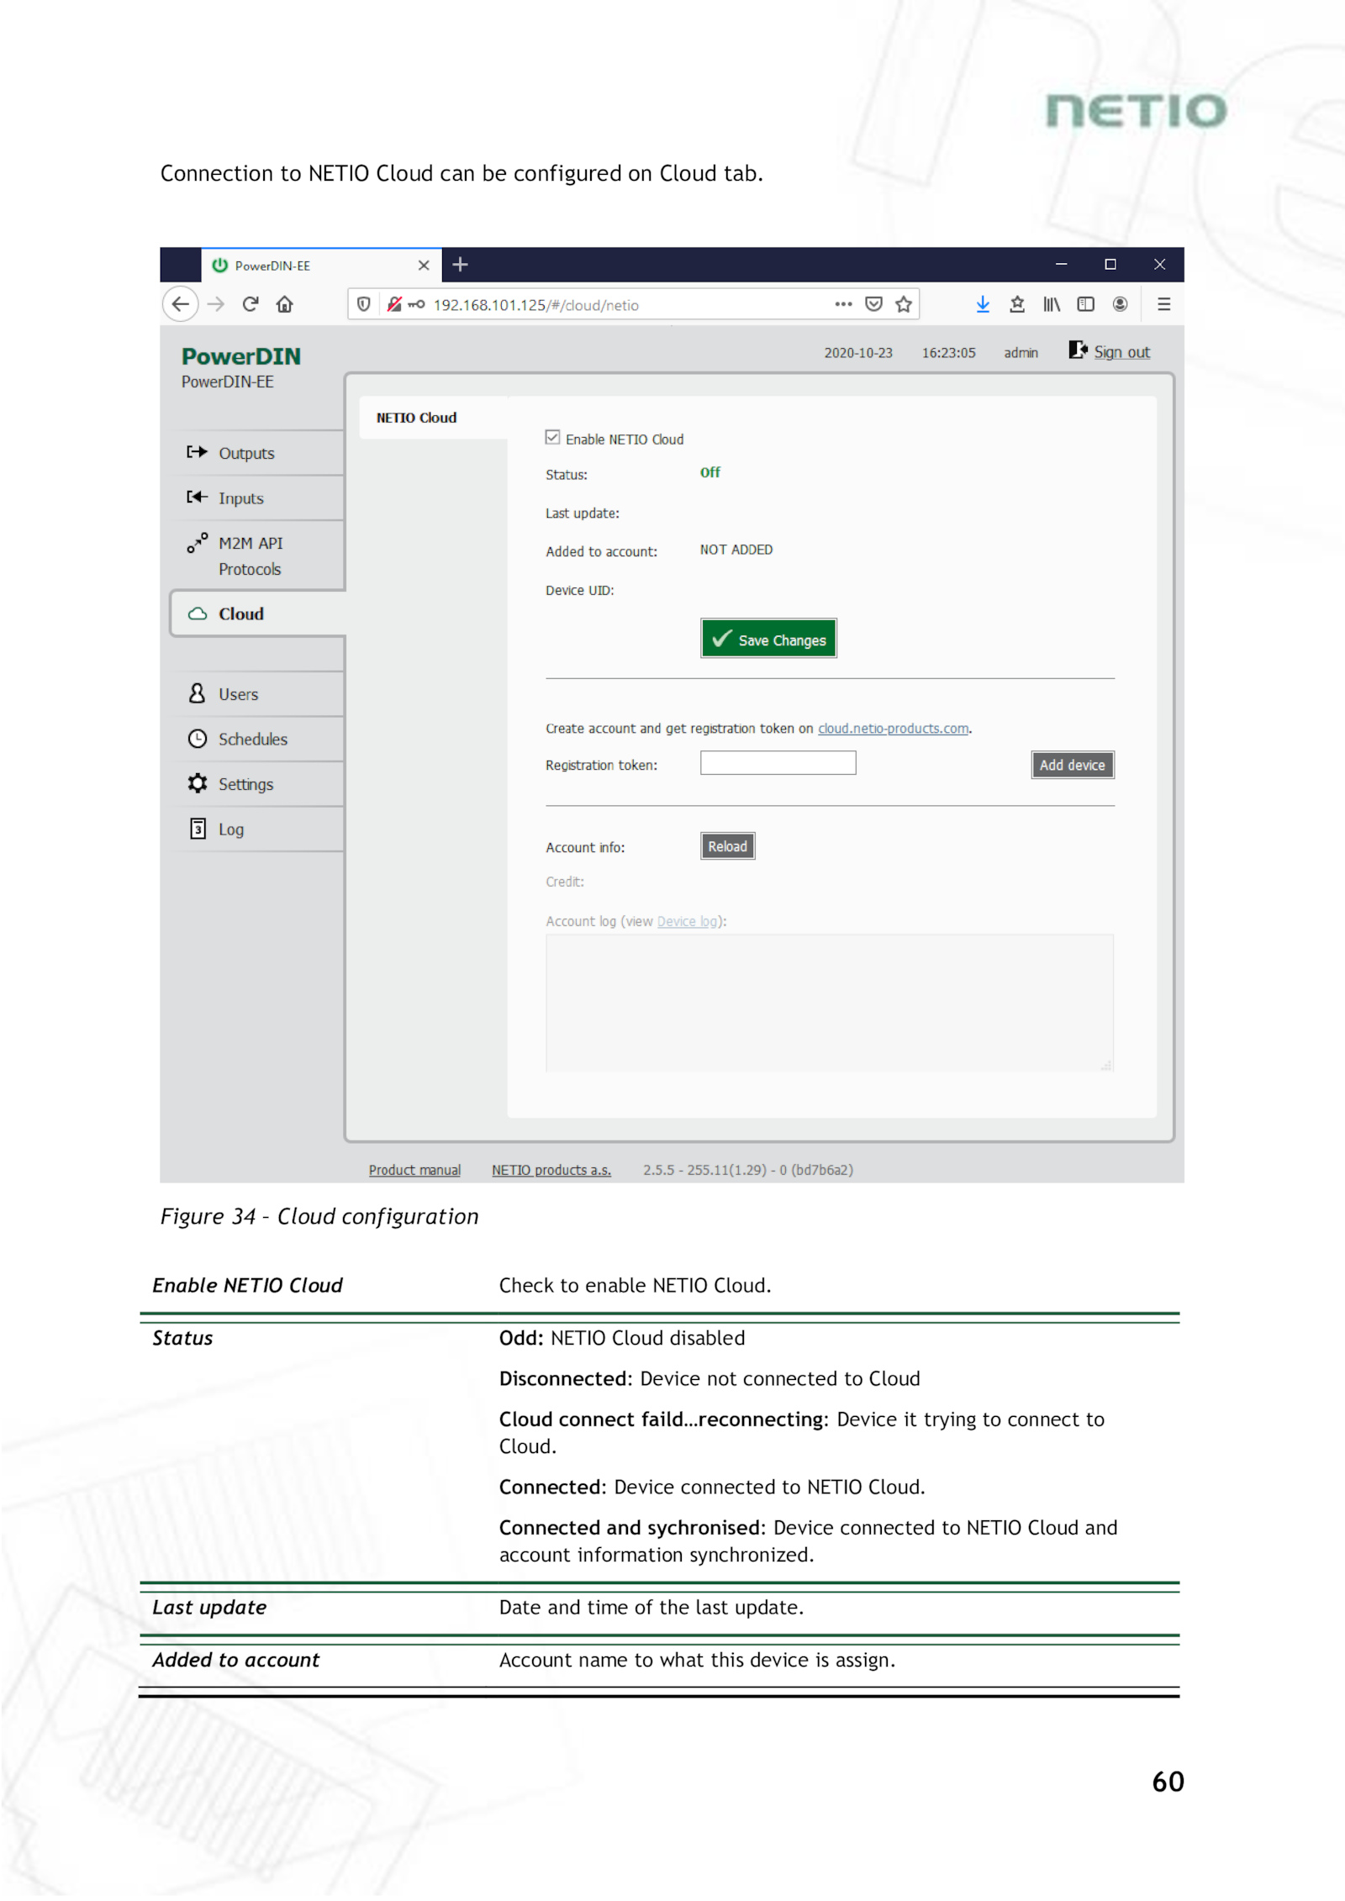Click the browser reload icon
Image resolution: width=1345 pixels, height=1901 pixels.
[x=250, y=304]
